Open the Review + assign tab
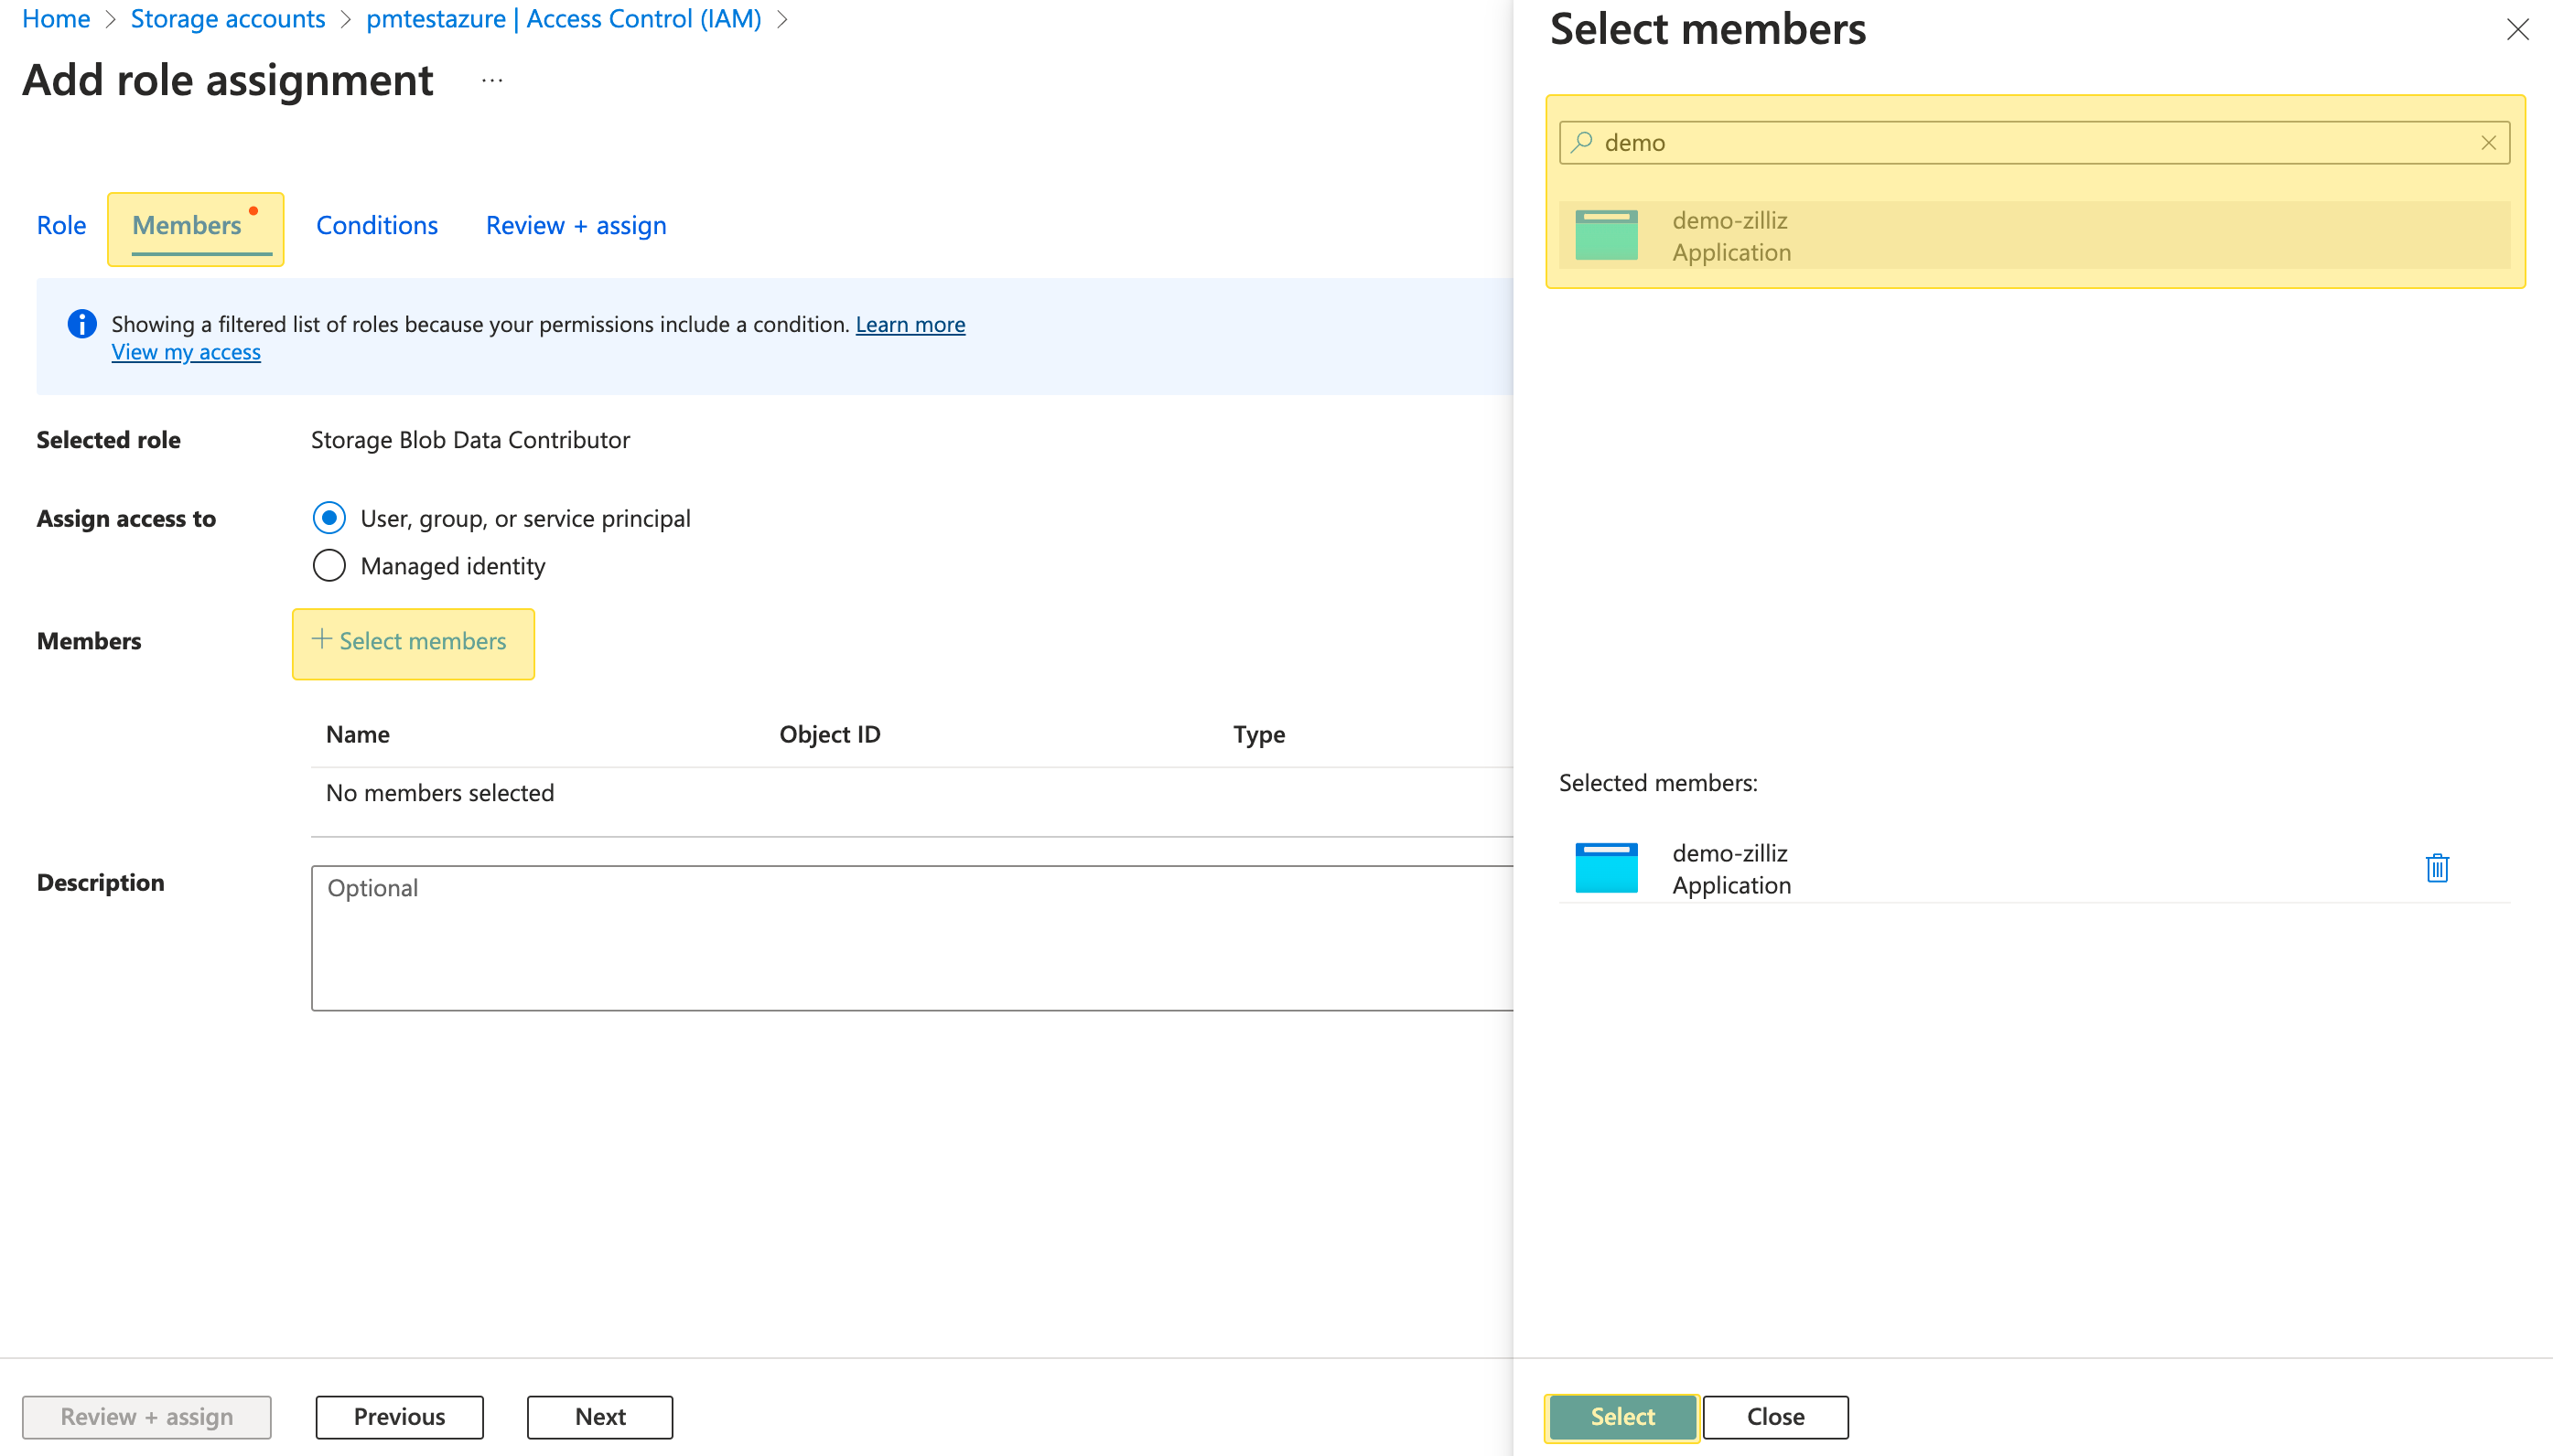The width and height of the screenshot is (2553, 1456). [x=576, y=226]
